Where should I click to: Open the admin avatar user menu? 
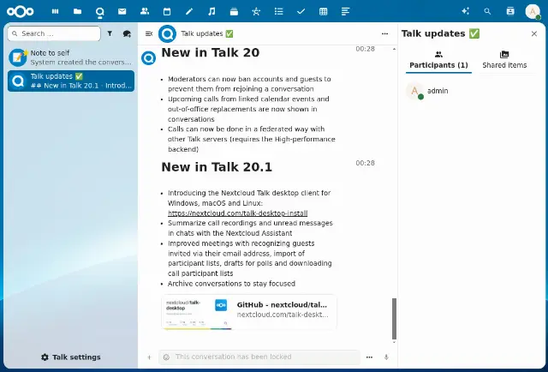[533, 11]
